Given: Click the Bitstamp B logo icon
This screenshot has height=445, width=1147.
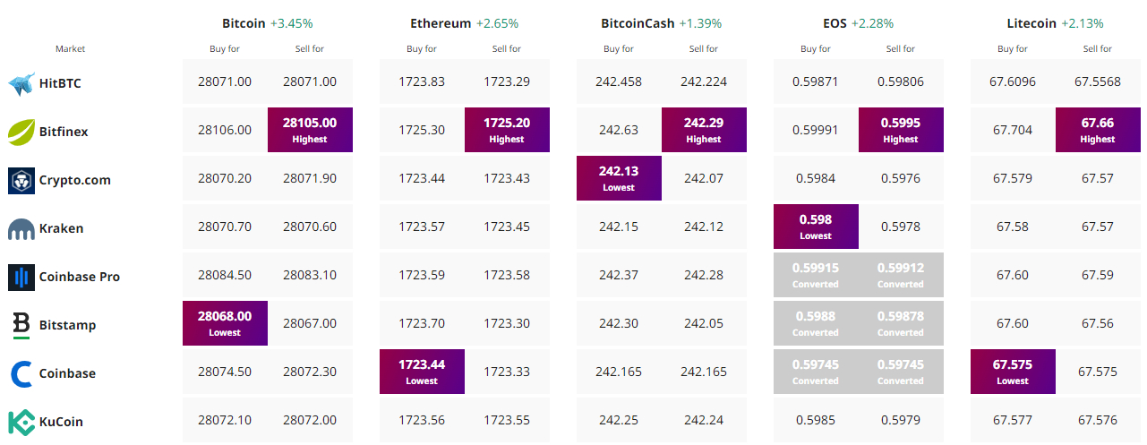Looking at the screenshot, I should (21, 326).
